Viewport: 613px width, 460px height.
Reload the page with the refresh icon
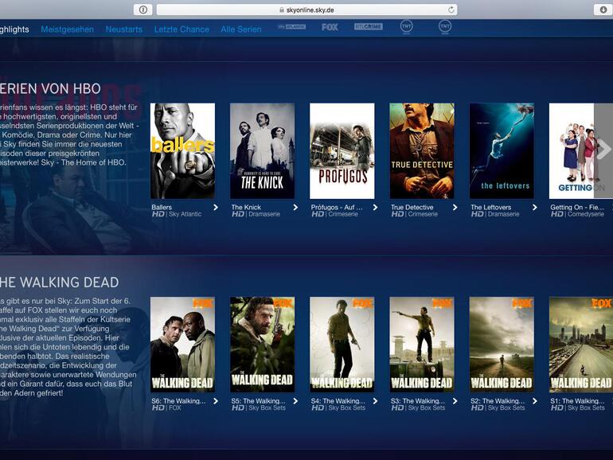451,10
